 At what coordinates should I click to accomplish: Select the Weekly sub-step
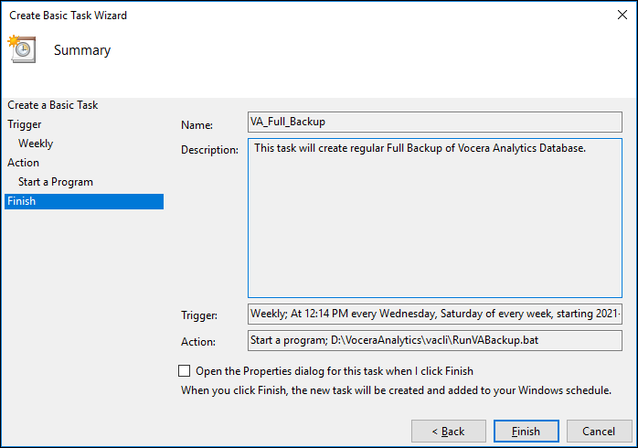pos(36,144)
